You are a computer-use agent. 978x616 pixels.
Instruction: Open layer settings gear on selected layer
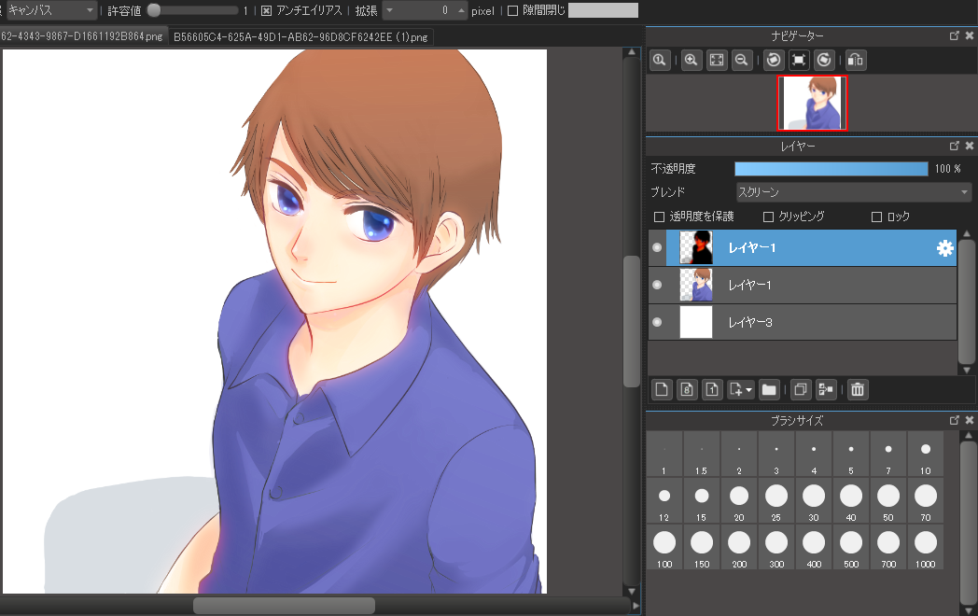[944, 248]
